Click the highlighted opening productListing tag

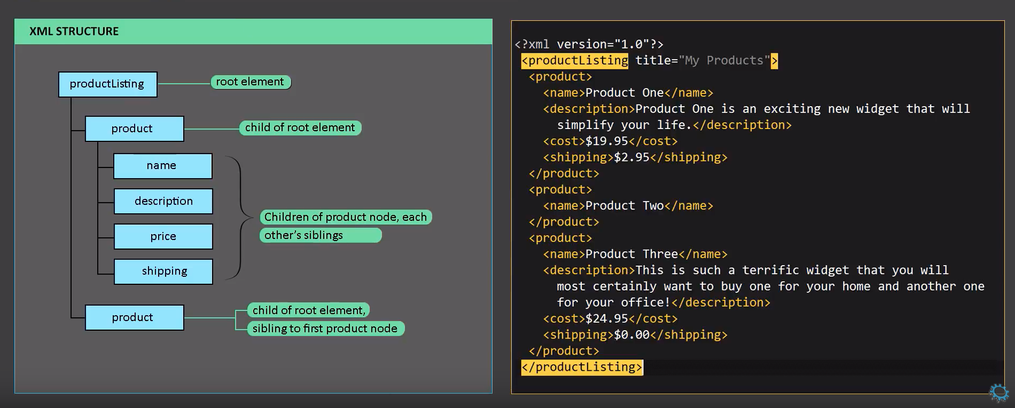point(575,60)
